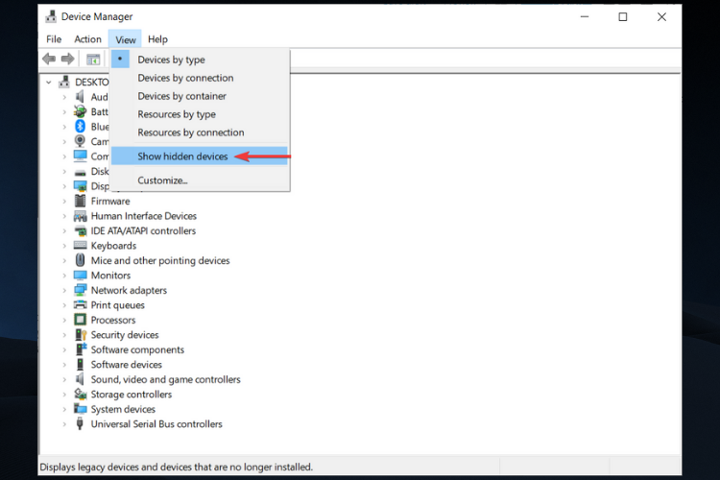Click the Properties pane toolbar icon
This screenshot has height=480, width=720.
[93, 60]
